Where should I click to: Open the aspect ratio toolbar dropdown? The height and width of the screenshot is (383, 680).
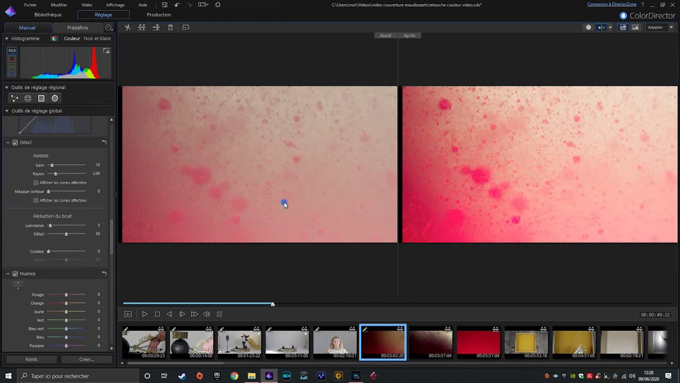click(204, 5)
